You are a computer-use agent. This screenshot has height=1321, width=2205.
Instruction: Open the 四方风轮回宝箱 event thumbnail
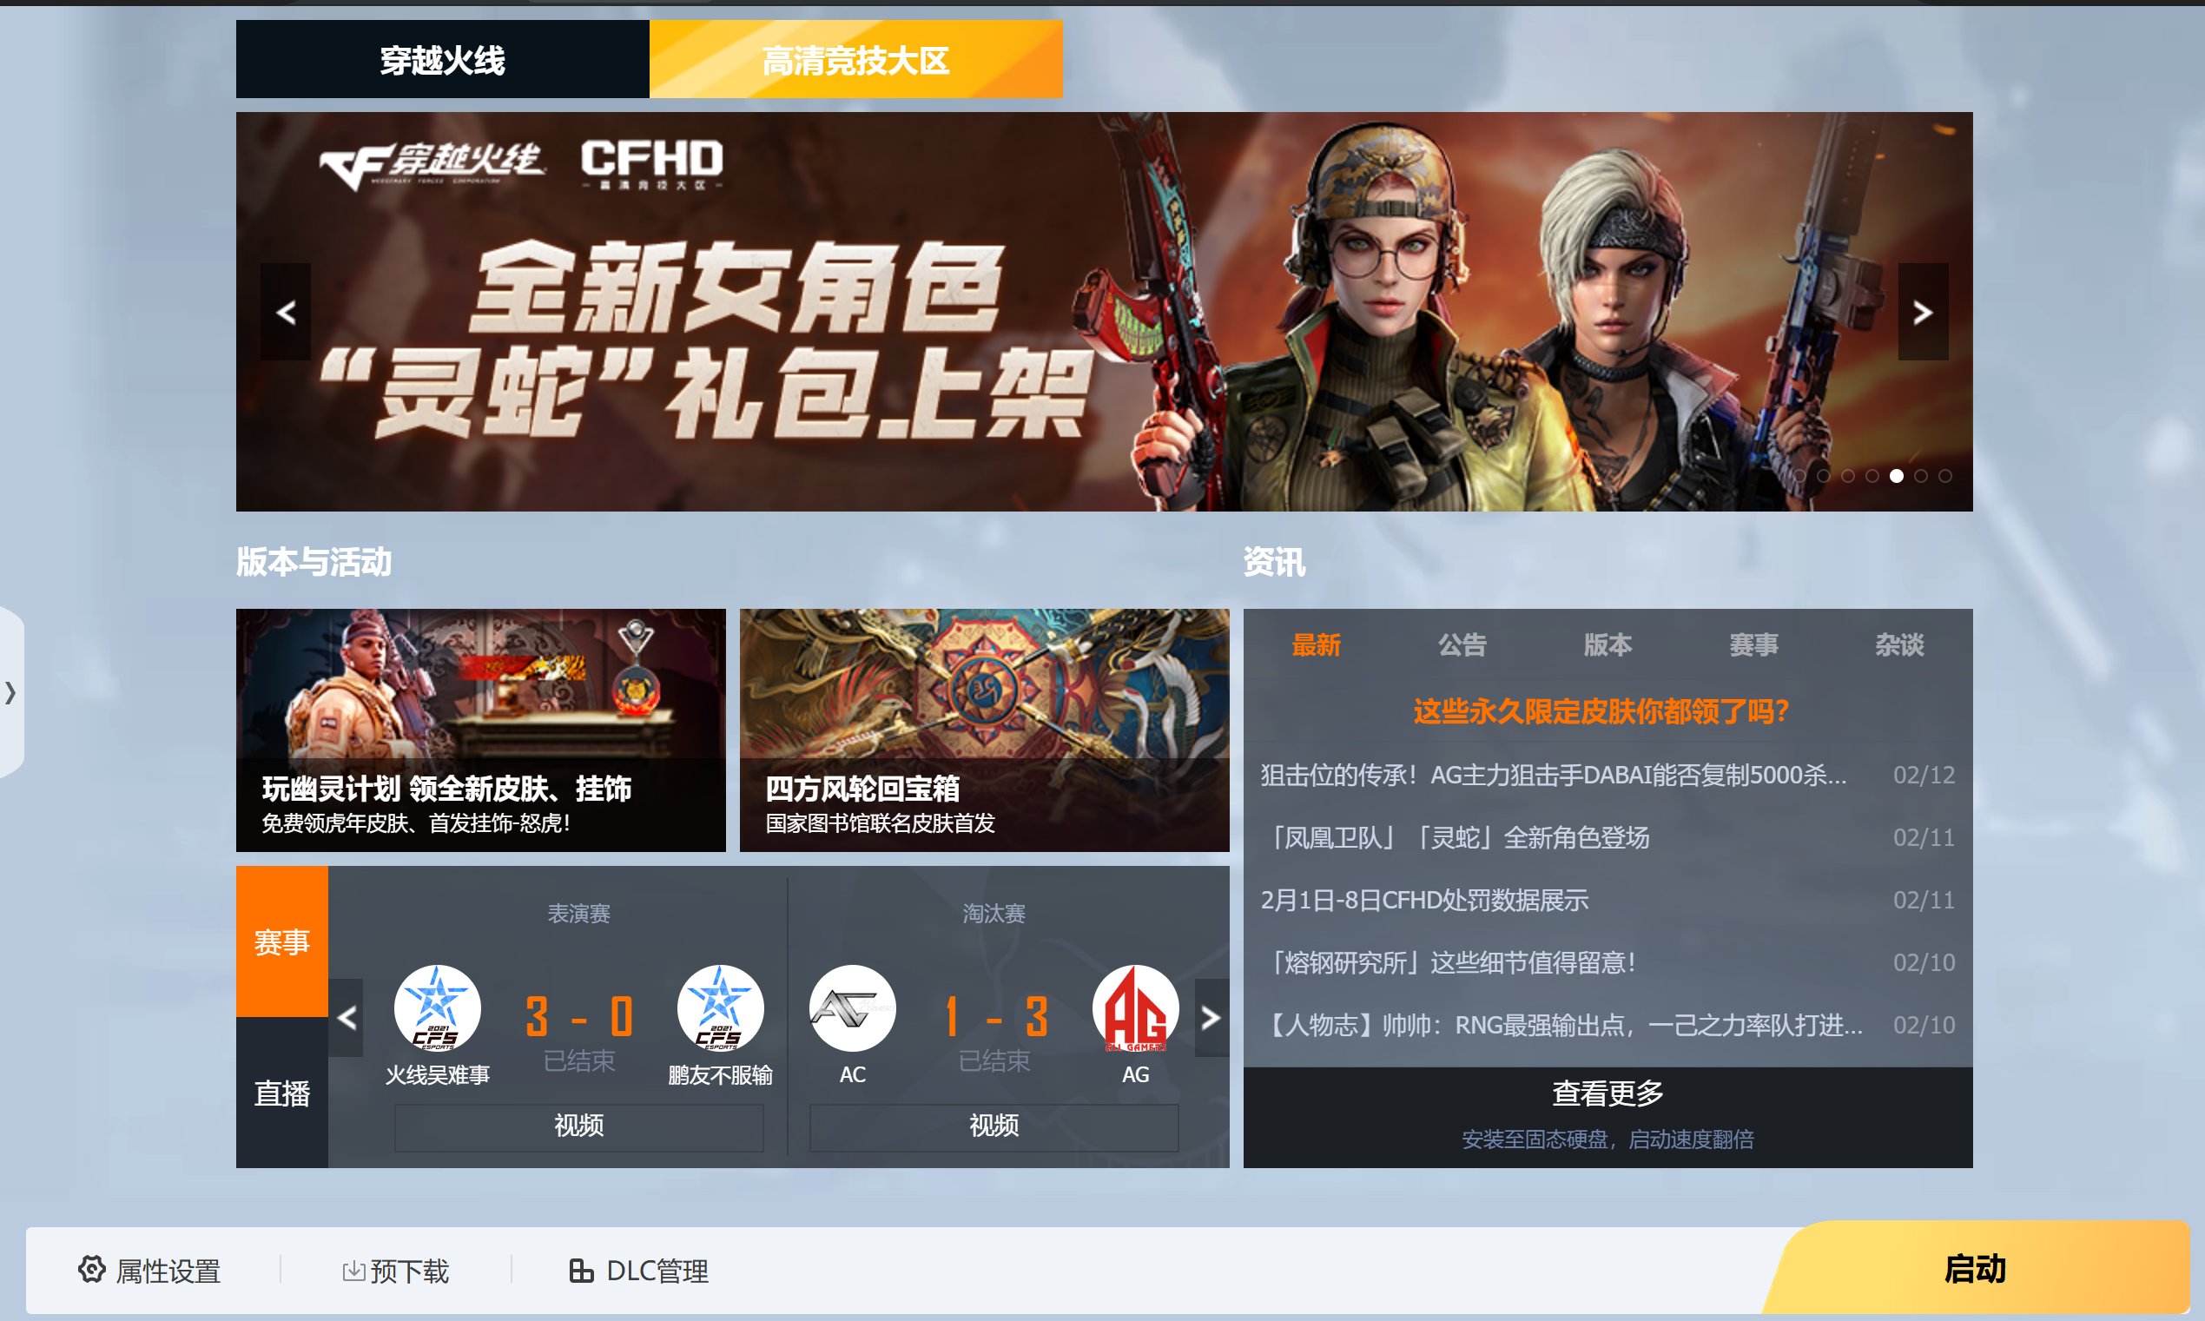(984, 730)
